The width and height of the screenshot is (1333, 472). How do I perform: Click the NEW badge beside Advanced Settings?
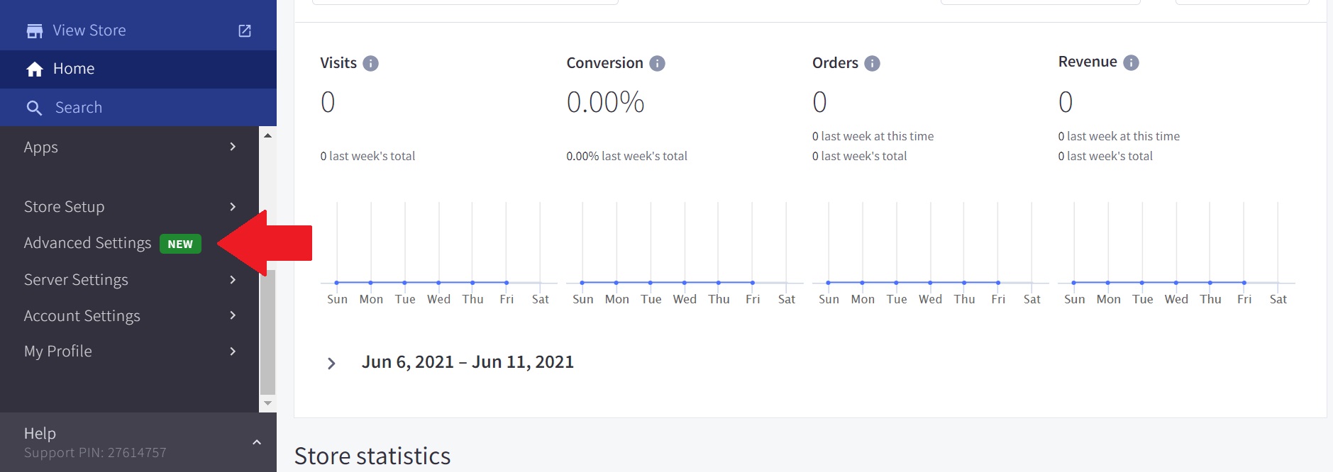(180, 245)
